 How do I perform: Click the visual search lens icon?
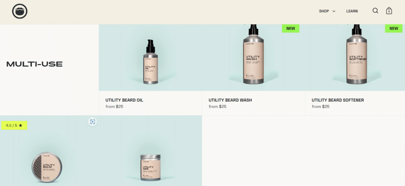click(x=92, y=122)
